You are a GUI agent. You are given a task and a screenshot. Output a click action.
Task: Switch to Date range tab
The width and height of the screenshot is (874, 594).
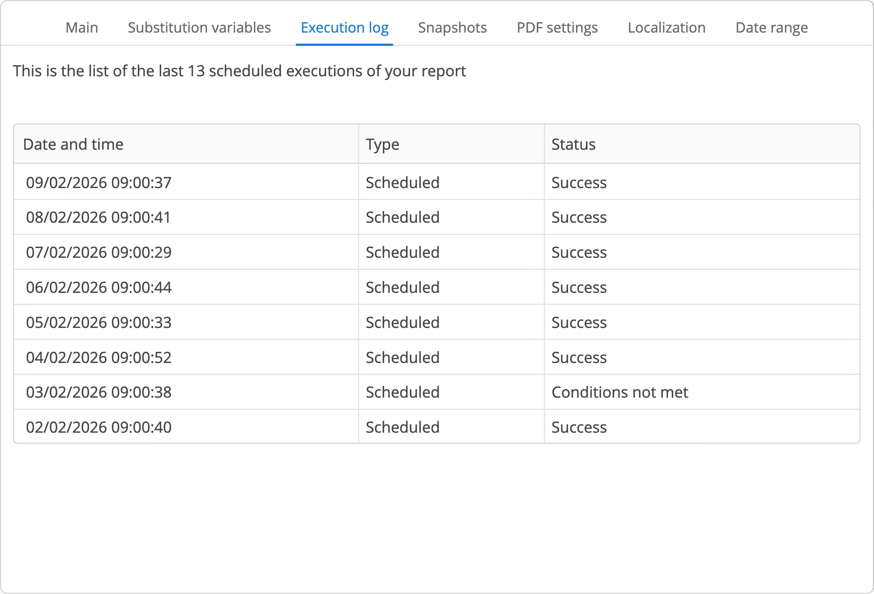tap(771, 28)
